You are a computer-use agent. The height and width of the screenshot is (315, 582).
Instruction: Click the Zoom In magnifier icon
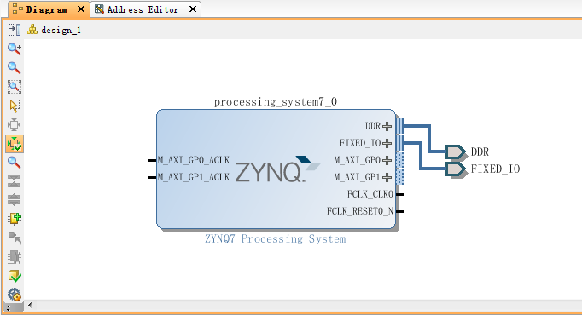15,49
